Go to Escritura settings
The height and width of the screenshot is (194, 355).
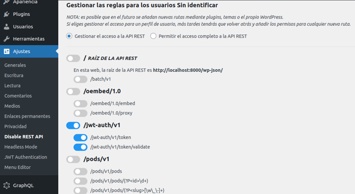point(14,75)
